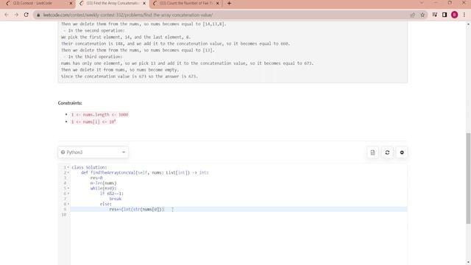Viewport: 471px width, 265px height.
Task: Click the share page icon in address bar
Action: pyautogui.click(x=413, y=15)
